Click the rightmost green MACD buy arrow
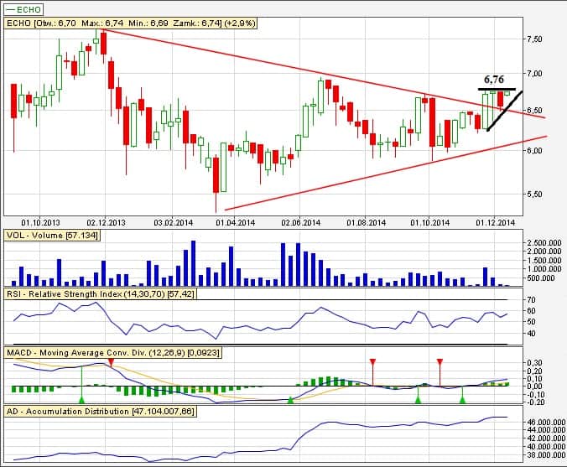The image size is (567, 467). [x=462, y=400]
